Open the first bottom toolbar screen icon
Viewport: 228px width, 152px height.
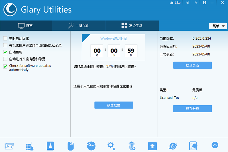9,146
